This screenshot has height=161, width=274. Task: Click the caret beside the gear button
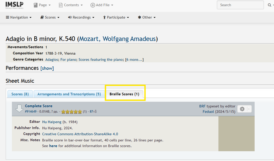click(x=249, y=109)
